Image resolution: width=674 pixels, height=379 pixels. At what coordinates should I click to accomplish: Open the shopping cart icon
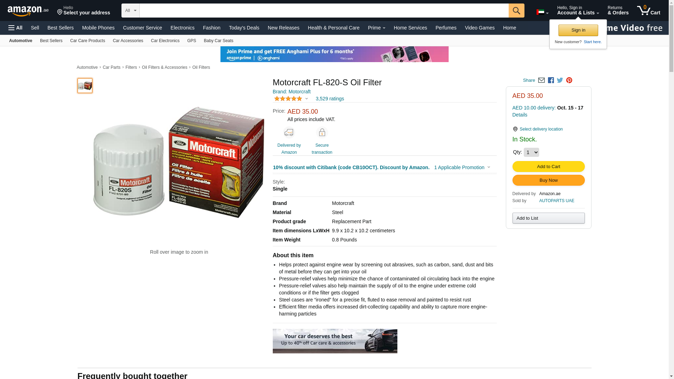[649, 10]
